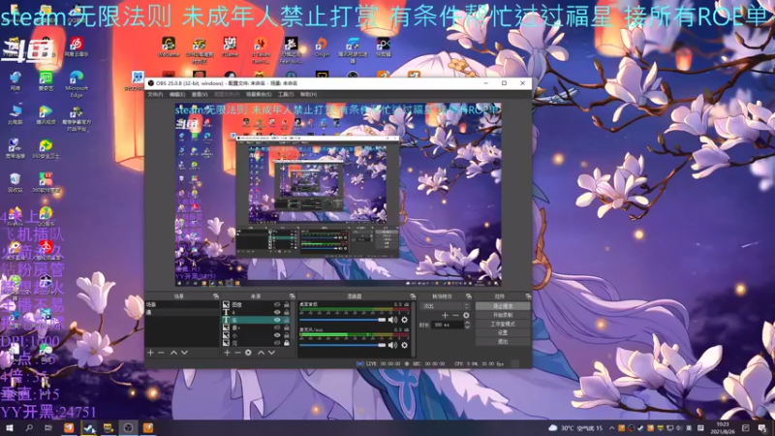Open the OBS 帮助(H) menu
The height and width of the screenshot is (436, 775).
(x=308, y=94)
